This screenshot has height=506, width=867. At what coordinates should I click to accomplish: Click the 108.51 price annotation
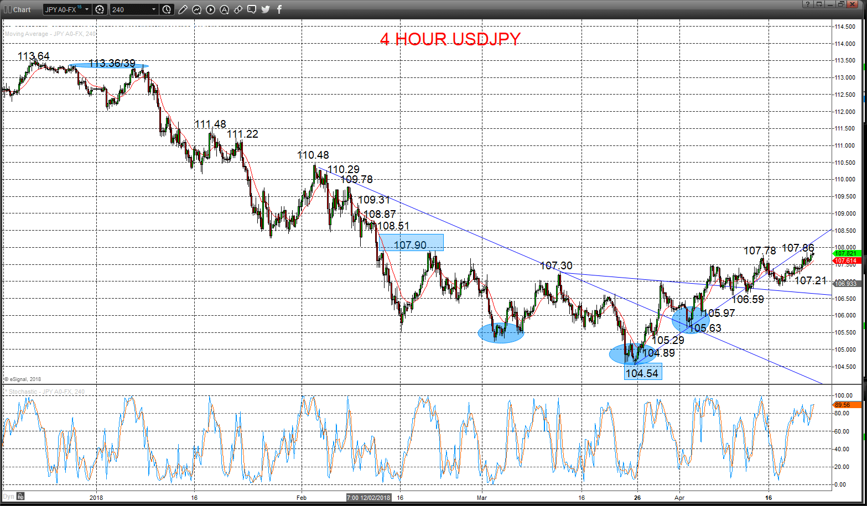(393, 226)
